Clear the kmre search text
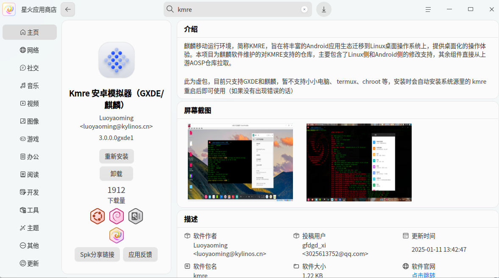 (304, 9)
